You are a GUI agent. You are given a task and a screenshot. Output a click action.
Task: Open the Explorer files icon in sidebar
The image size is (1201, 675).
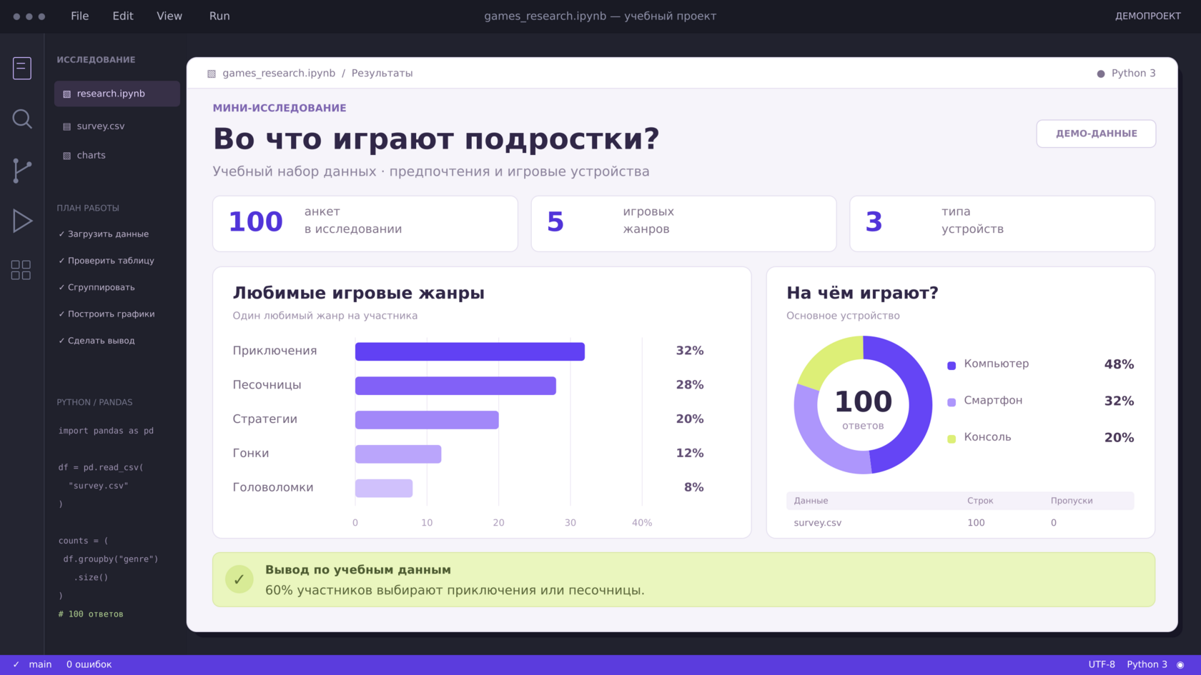pos(22,68)
